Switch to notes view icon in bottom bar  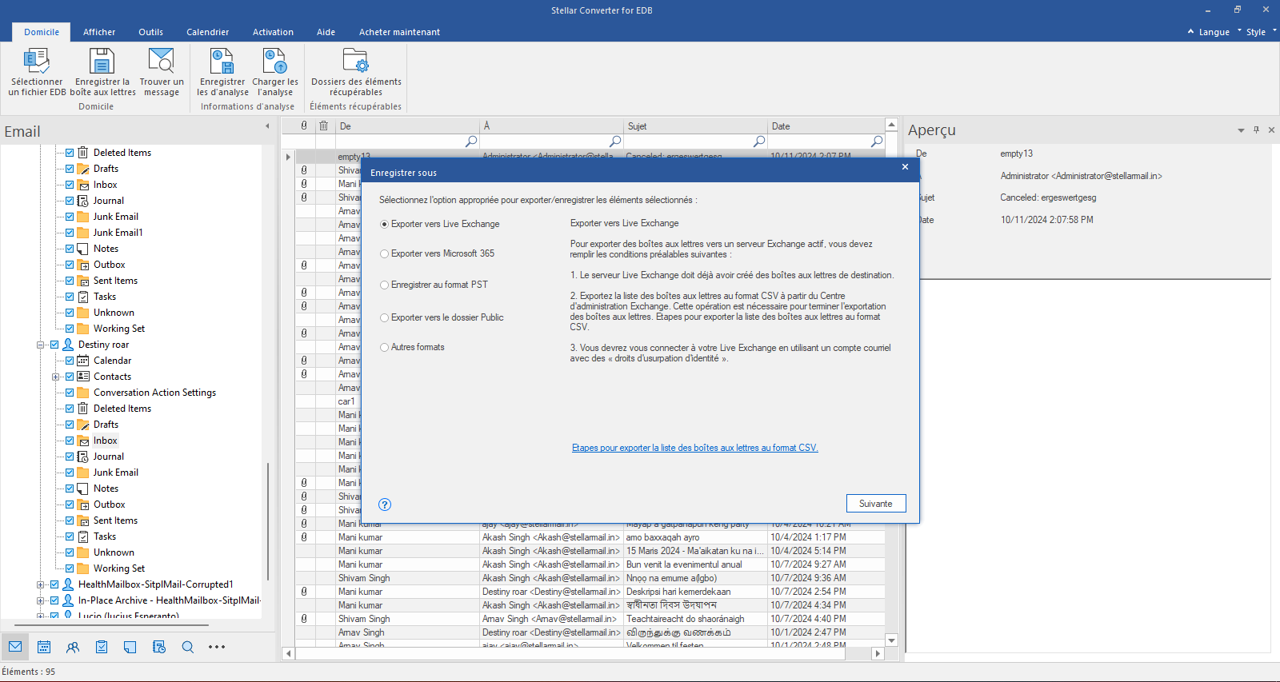[x=130, y=647]
